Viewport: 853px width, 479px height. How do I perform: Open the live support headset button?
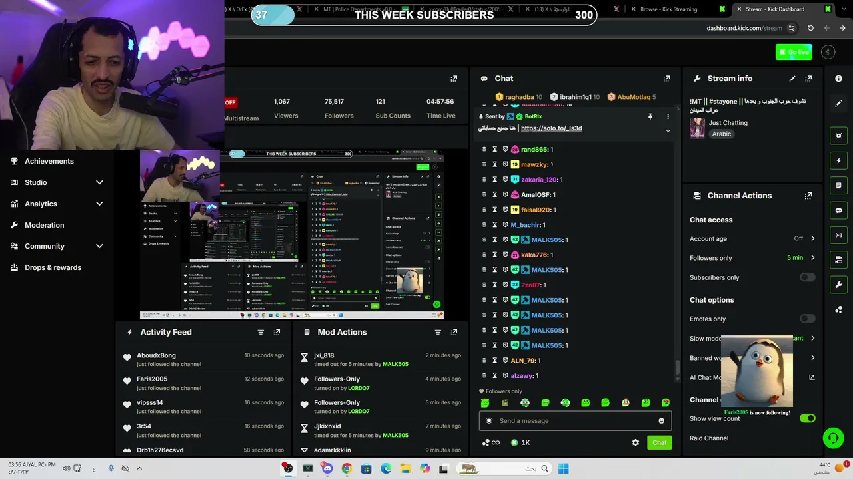[x=833, y=438]
